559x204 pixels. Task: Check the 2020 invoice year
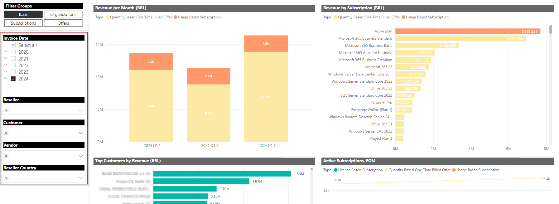13,52
